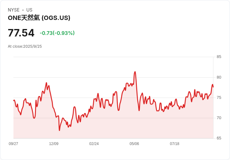This screenshot has height=160, width=230.
Task: Select the 07/18 date on time axis
Action: [x=175, y=144]
